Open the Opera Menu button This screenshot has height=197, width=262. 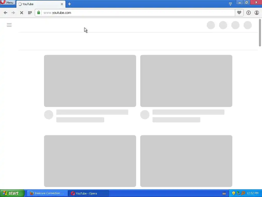8,2
